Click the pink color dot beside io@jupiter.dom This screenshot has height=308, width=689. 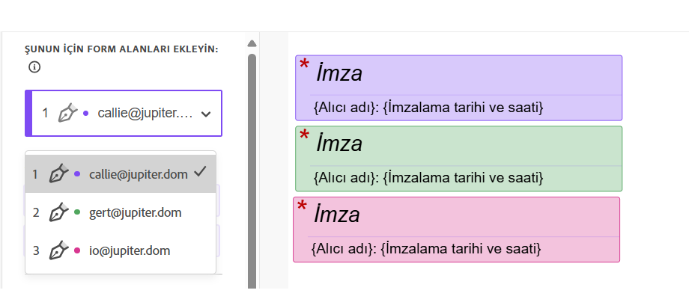(78, 251)
